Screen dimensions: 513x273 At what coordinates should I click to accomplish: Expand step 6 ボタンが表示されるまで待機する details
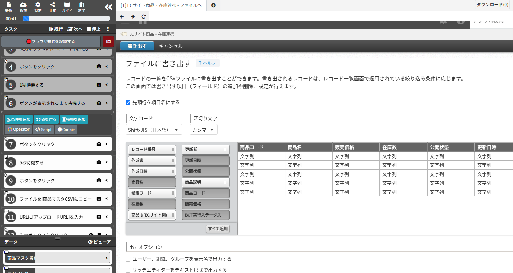point(107,103)
